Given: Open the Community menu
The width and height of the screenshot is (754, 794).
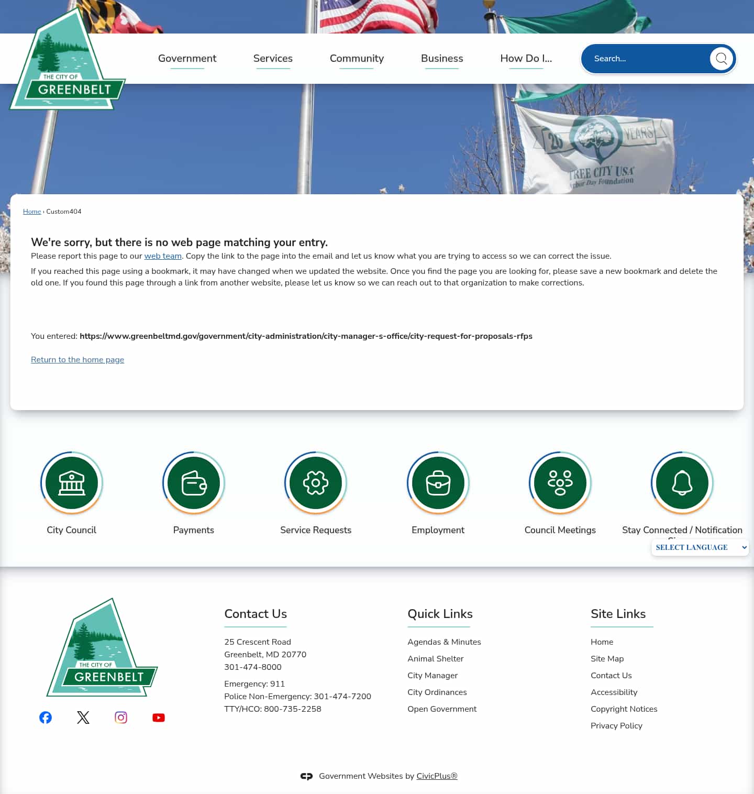Looking at the screenshot, I should coord(357,59).
